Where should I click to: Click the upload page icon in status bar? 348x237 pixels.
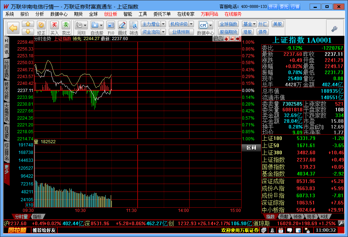[x=298, y=230]
